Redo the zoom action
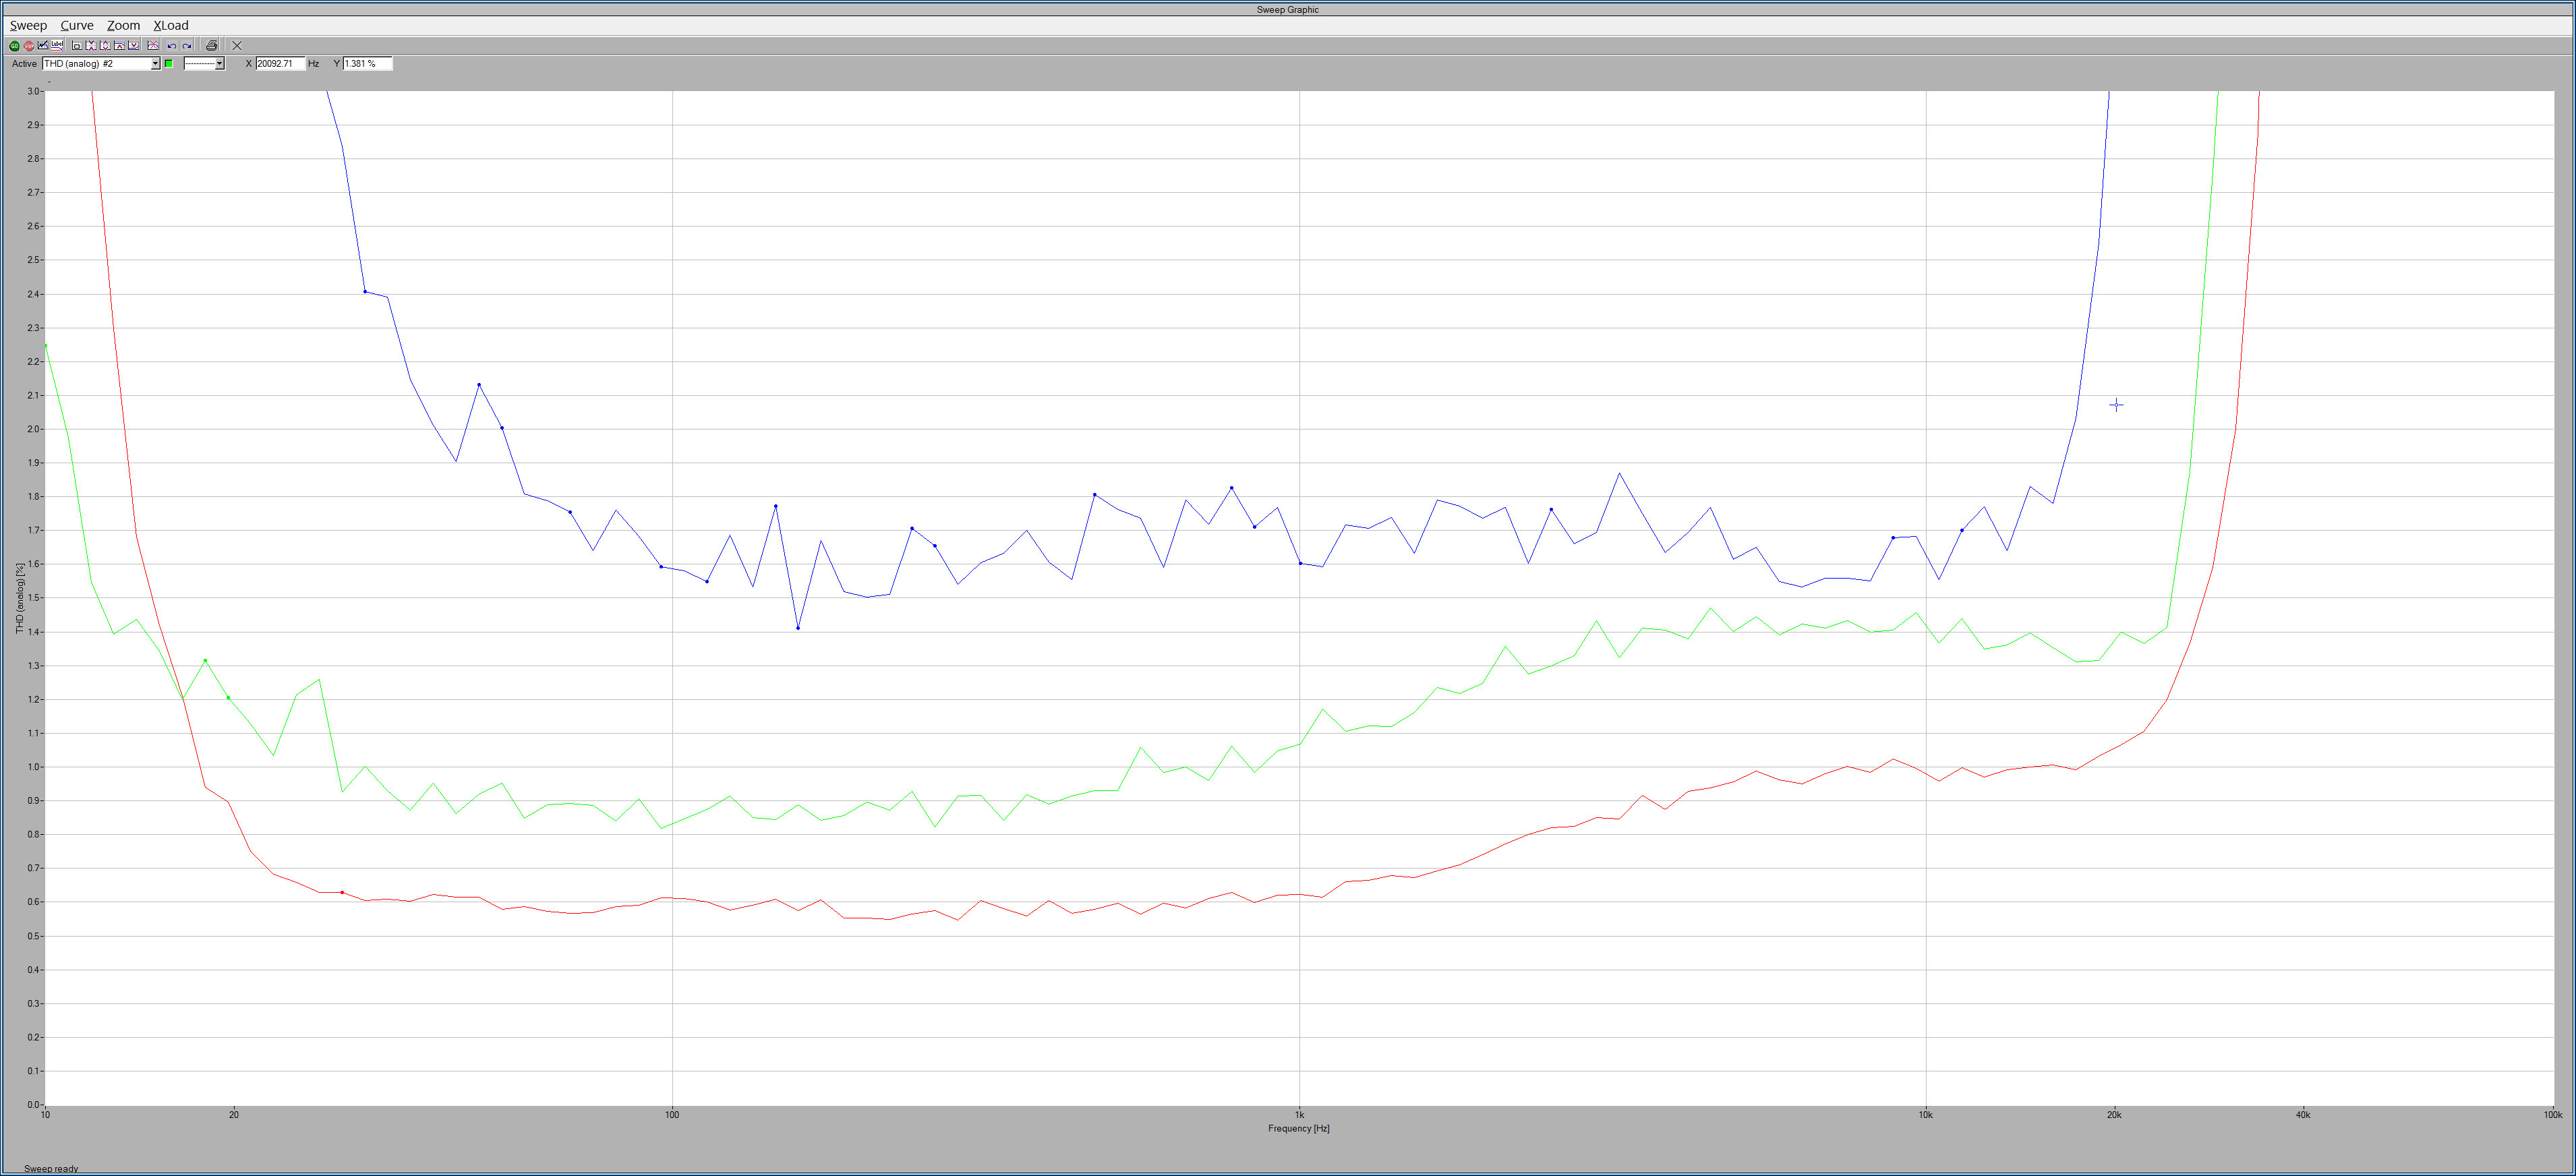 186,46
